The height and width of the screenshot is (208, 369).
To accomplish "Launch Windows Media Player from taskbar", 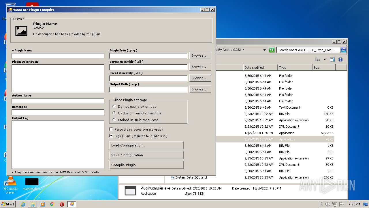I will point(42,204).
